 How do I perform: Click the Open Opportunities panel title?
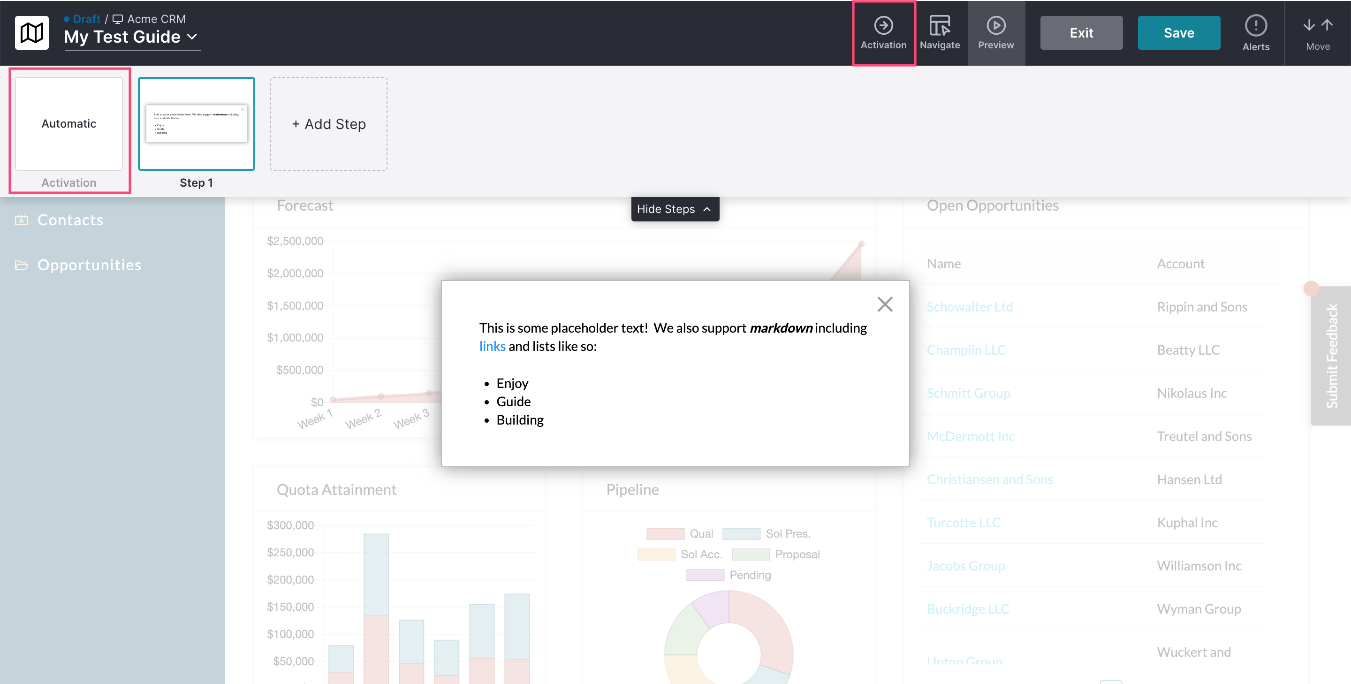point(992,205)
